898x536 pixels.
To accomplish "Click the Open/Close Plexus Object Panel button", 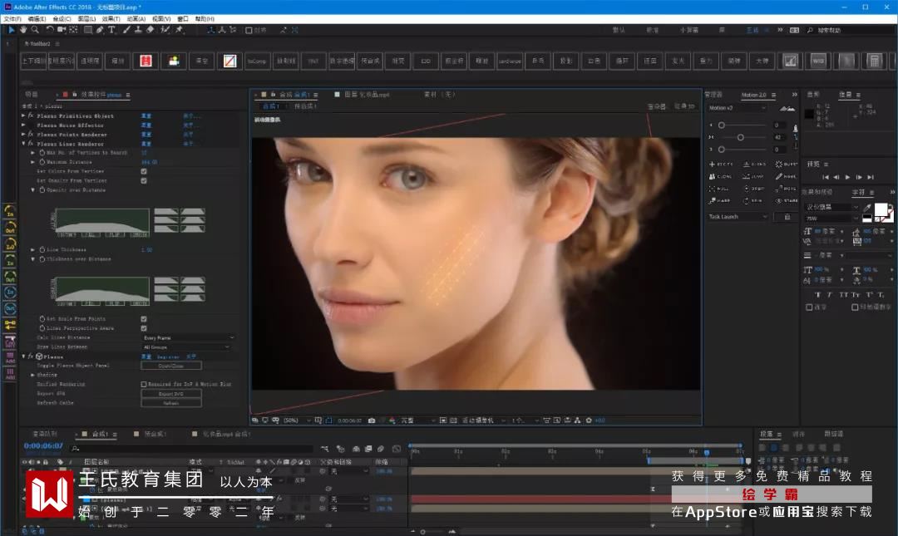I will (170, 366).
